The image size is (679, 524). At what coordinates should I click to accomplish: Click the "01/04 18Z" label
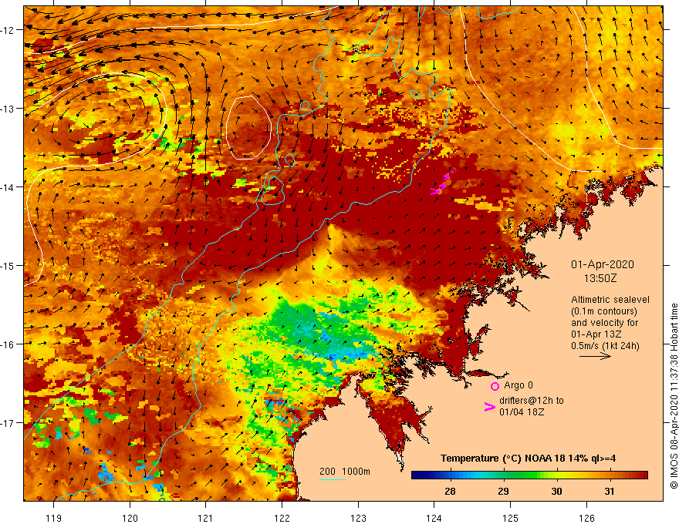(x=522, y=411)
